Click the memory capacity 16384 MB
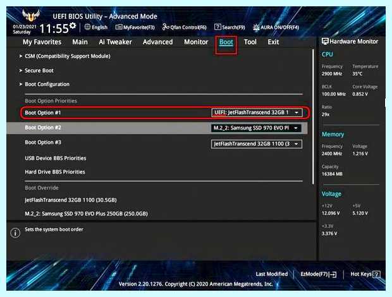Viewport: 392px width, 297px height. (x=332, y=174)
